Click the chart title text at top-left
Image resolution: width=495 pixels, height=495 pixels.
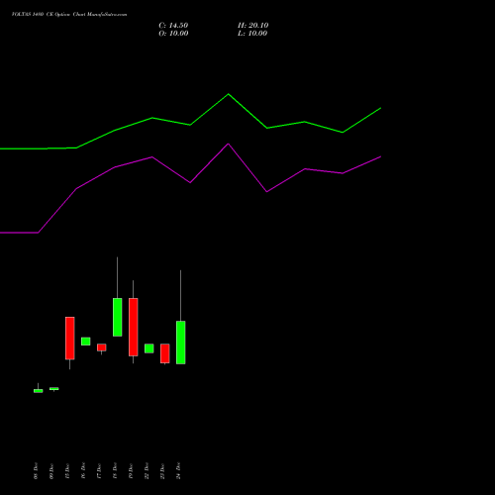pos(69,14)
